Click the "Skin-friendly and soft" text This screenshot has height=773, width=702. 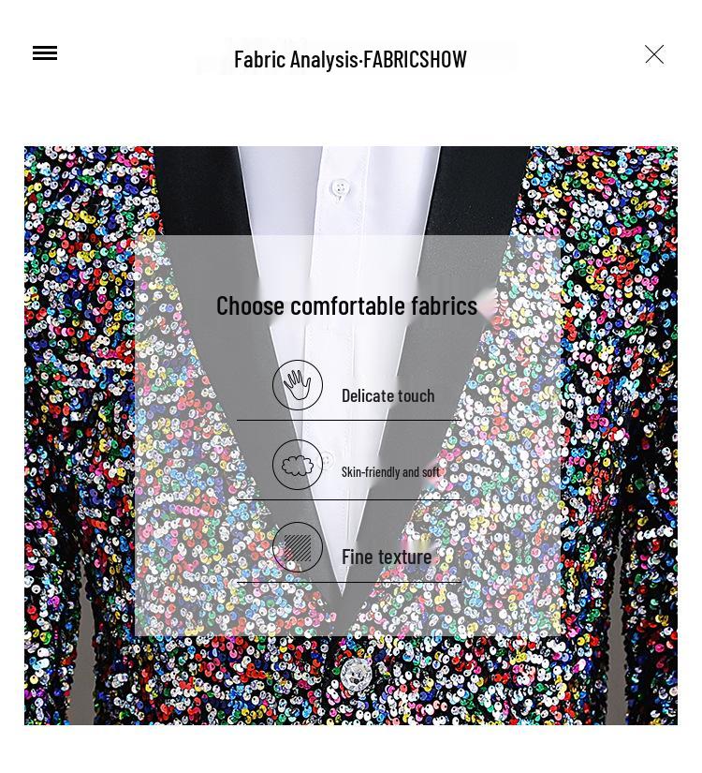pos(390,472)
